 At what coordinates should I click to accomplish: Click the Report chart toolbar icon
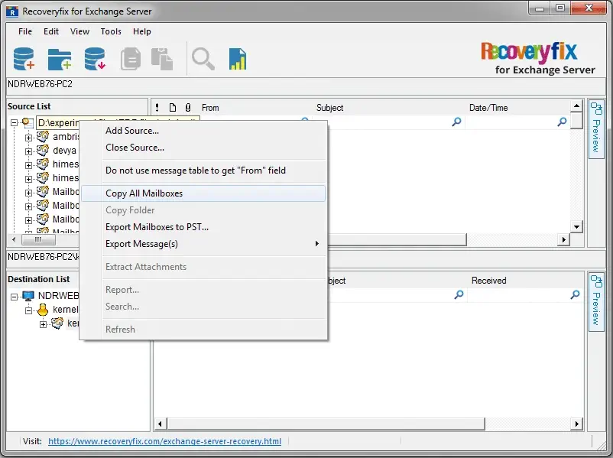(x=238, y=59)
